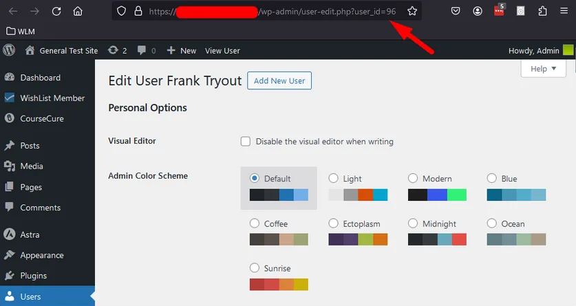
Task: Click the Edit User Frank Tryout heading
Action: pos(175,80)
